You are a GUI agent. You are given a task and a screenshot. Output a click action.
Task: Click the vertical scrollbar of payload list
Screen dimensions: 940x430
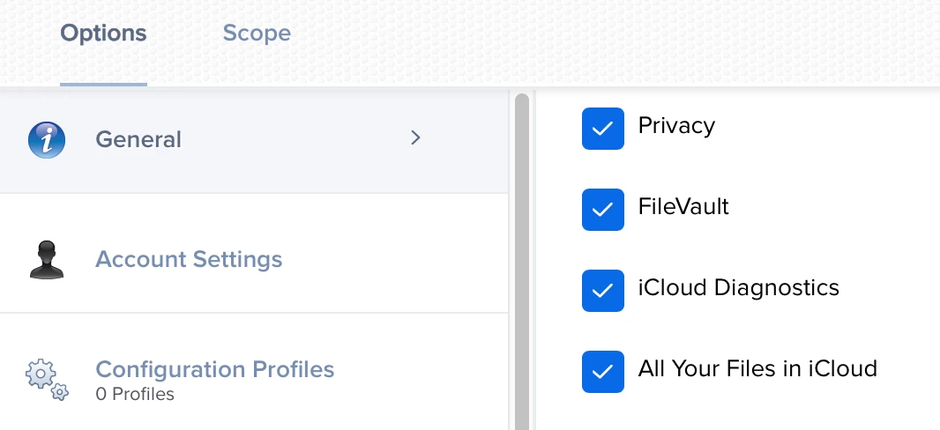[521, 261]
